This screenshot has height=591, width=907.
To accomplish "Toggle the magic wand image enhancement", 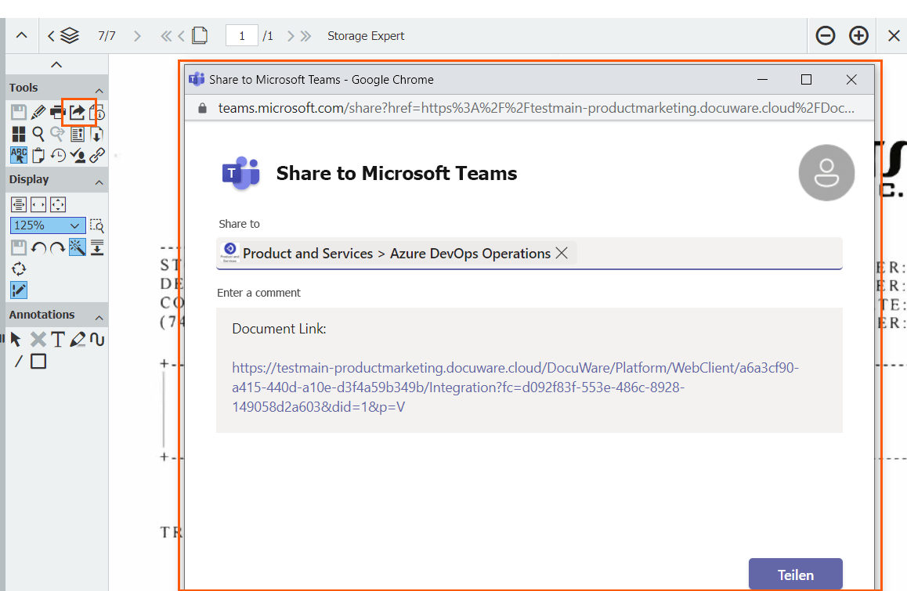I will (x=76, y=247).
